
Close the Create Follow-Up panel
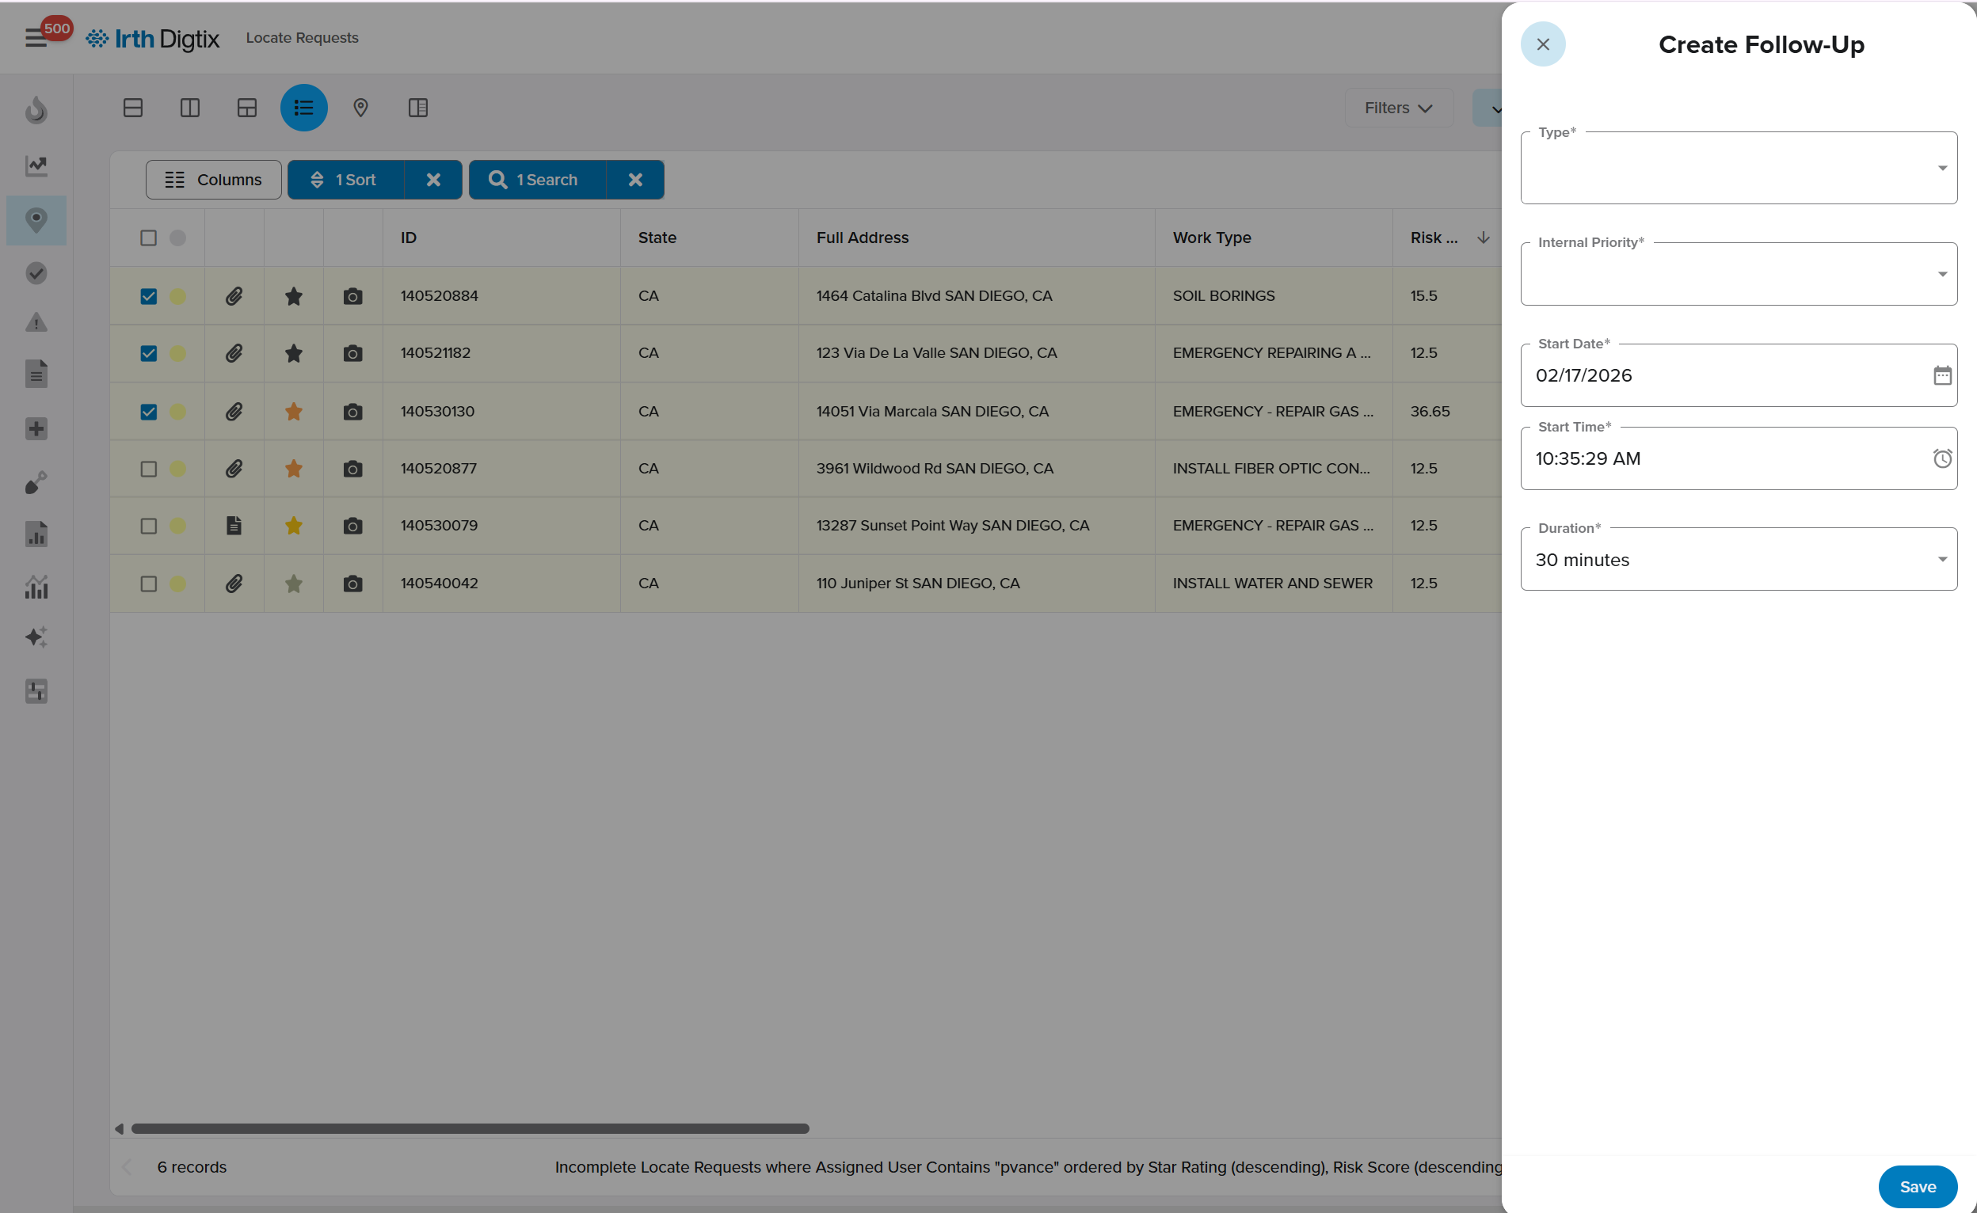point(1542,44)
